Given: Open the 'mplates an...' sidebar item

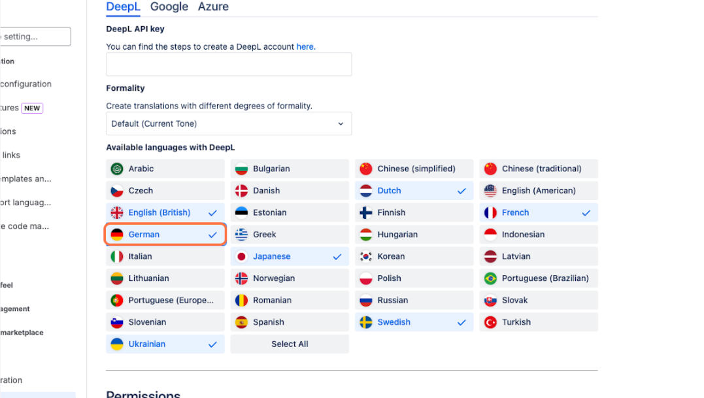Looking at the screenshot, I should (25, 178).
